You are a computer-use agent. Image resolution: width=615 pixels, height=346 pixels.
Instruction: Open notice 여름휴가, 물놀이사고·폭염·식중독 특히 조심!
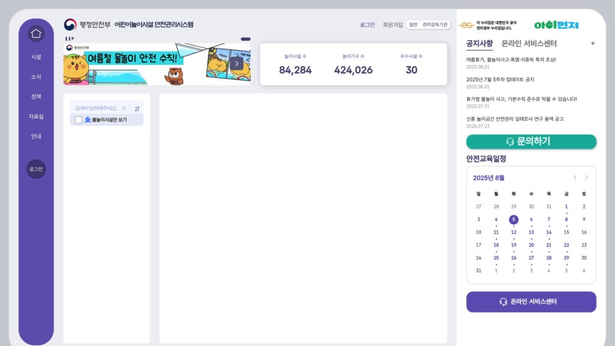coord(510,59)
